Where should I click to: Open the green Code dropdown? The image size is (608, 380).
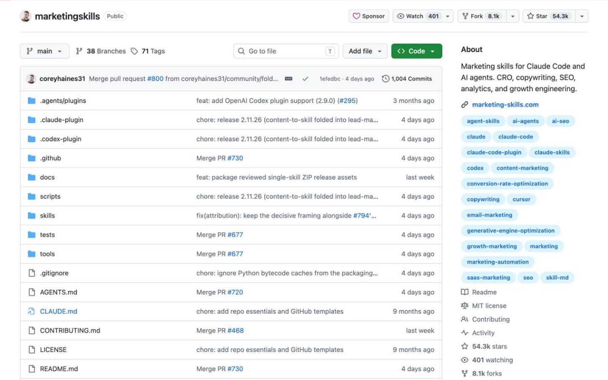point(416,51)
